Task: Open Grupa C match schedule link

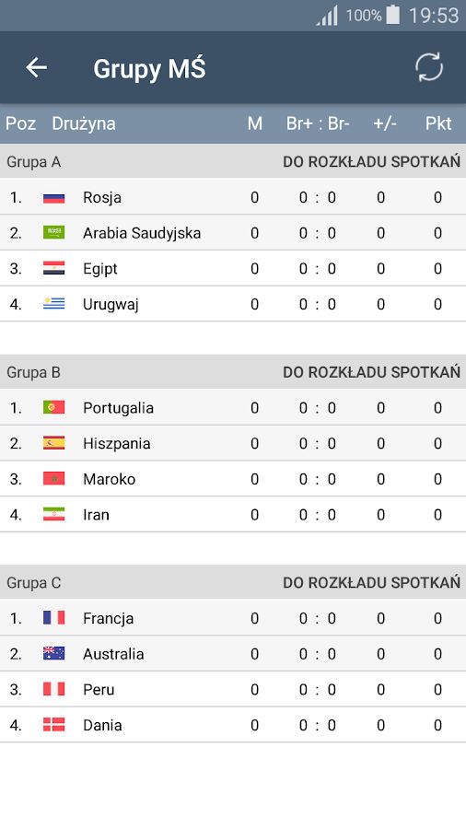Action: pos(371,583)
